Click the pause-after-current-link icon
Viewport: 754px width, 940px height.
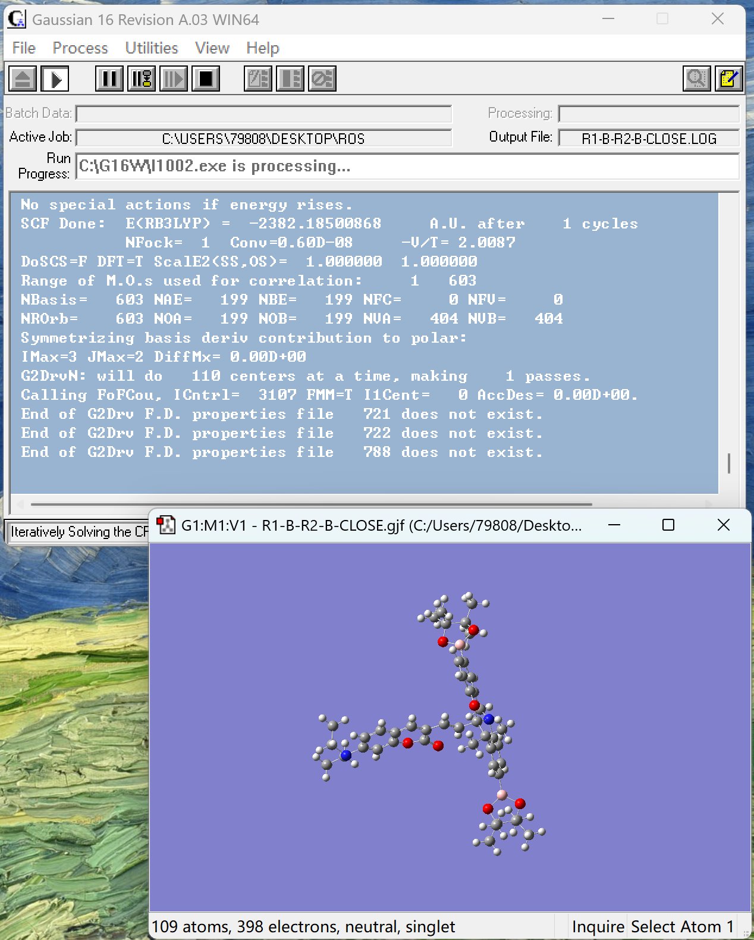click(x=142, y=79)
